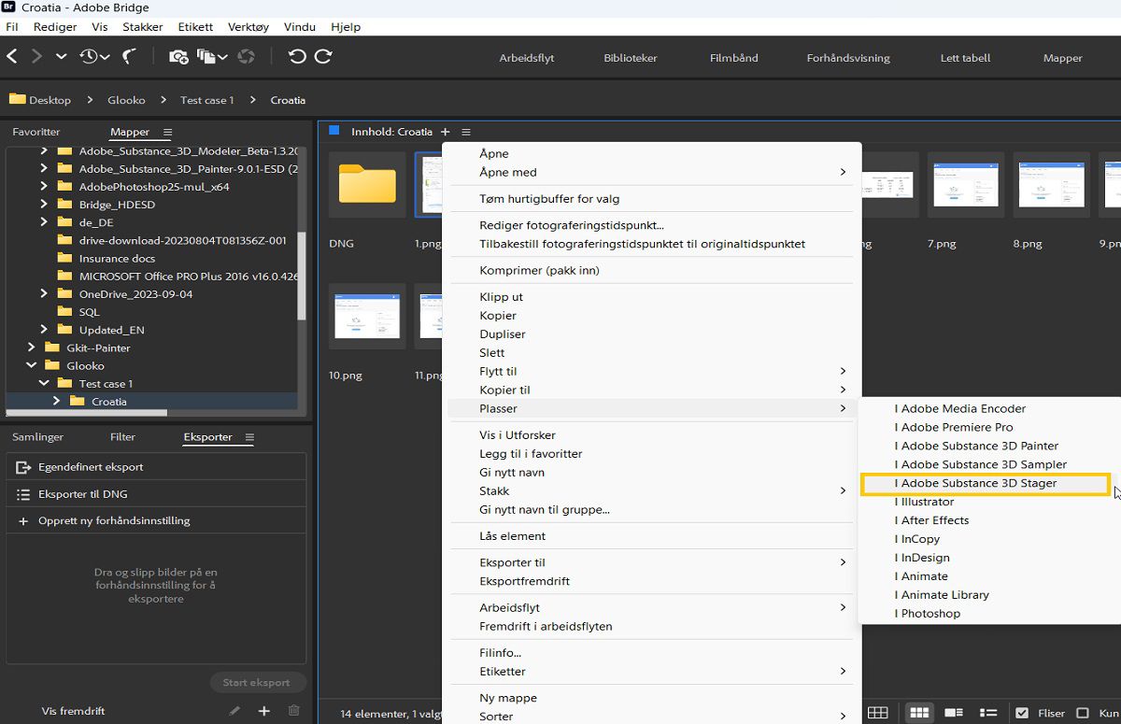Click the plus add preset icon at panel bottom
The width and height of the screenshot is (1121, 724).
[x=264, y=711]
